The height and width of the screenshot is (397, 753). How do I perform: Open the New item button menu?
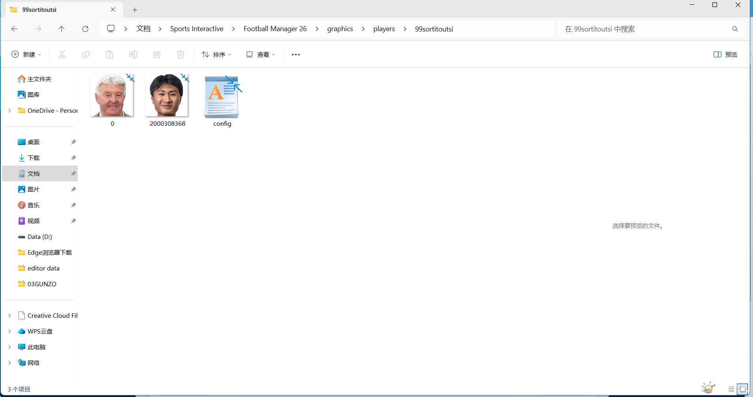[26, 54]
